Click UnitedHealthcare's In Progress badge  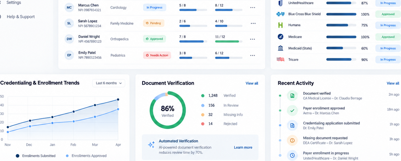[x=388, y=3]
